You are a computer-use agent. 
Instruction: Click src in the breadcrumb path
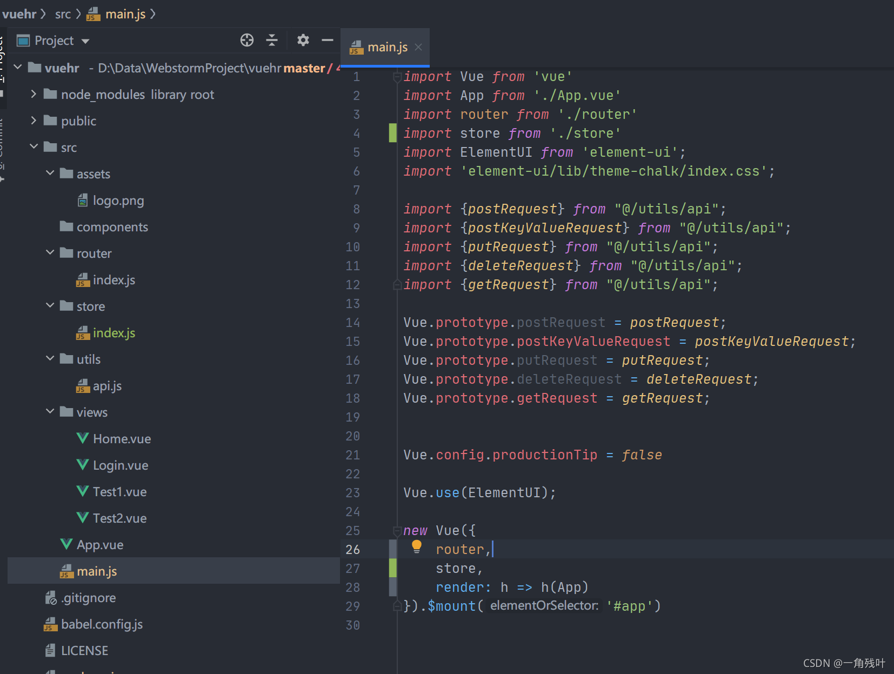coord(63,14)
